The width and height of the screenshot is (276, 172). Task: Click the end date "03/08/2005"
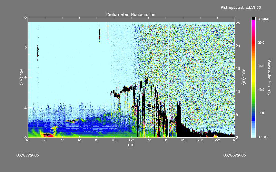(x=235, y=155)
